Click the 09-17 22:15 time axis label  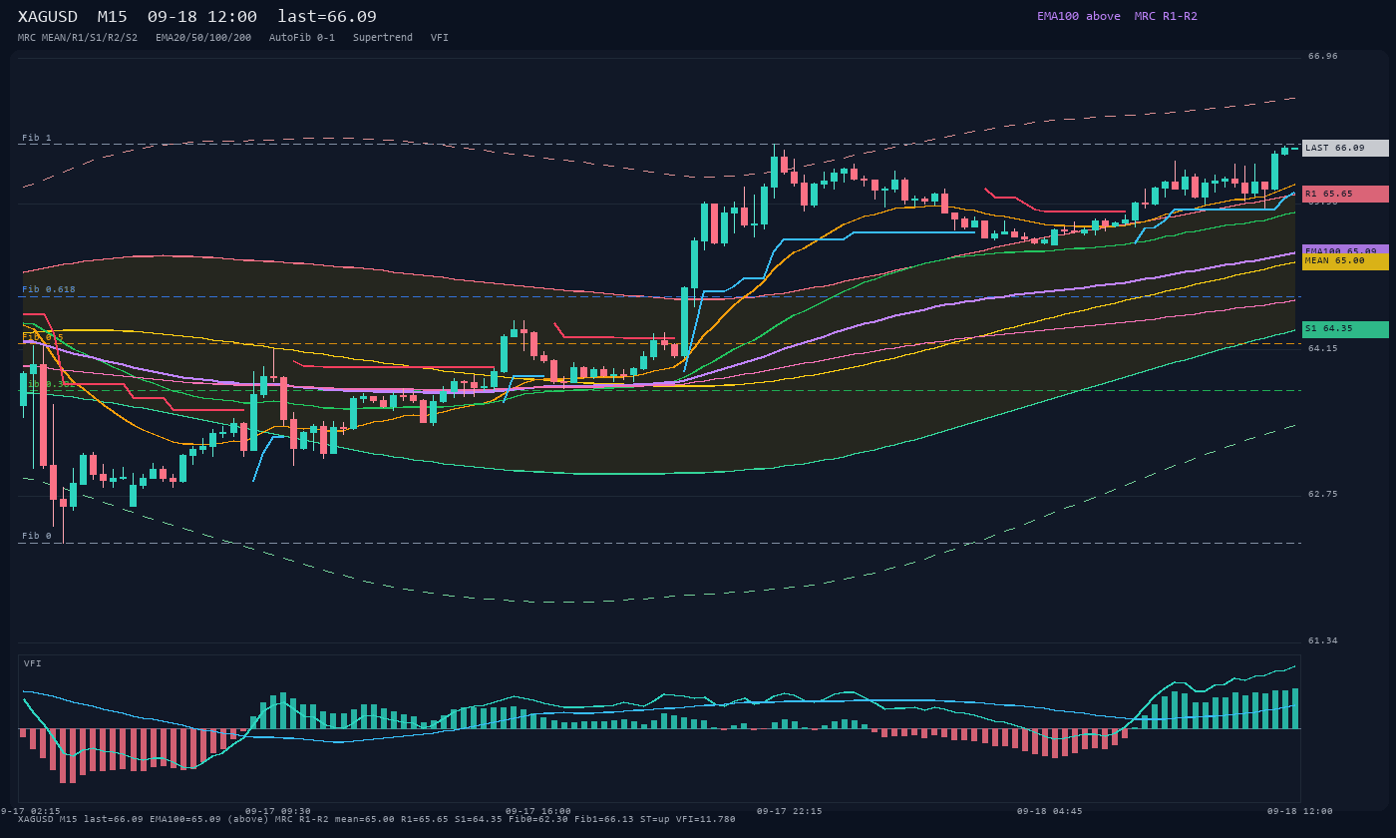coord(790,811)
